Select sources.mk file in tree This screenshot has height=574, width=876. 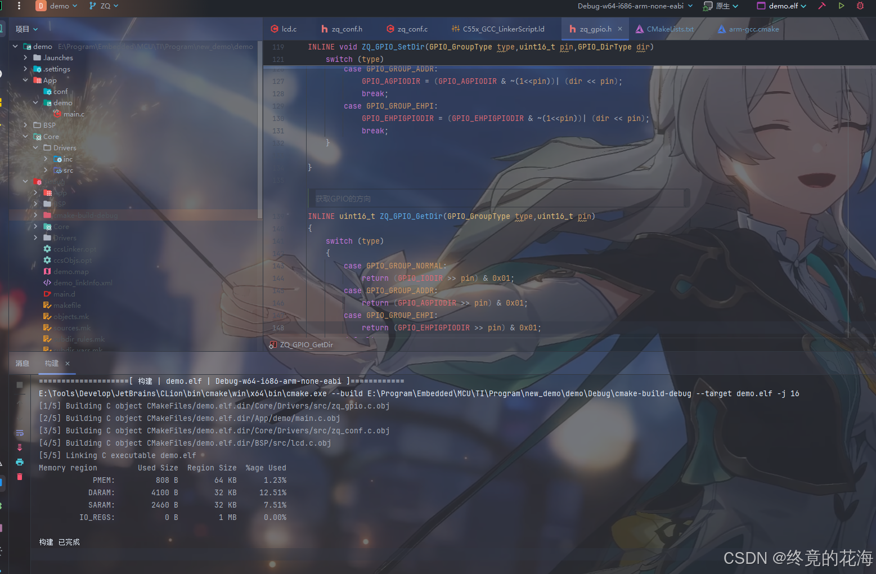coord(66,328)
